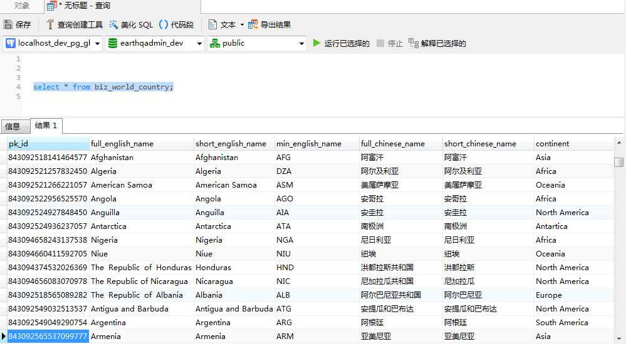Select the 'Antartica' continent cell
Image resolution: width=626 pixels, height=344 pixels.
coord(574,226)
